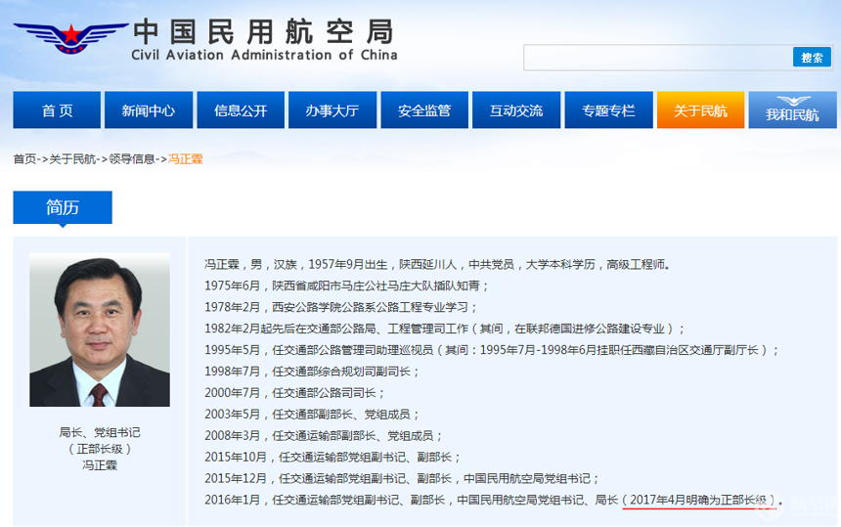Screen dimensions: 841x527
Task: Click the 1982年2月 resume entry
Action: 445,329
